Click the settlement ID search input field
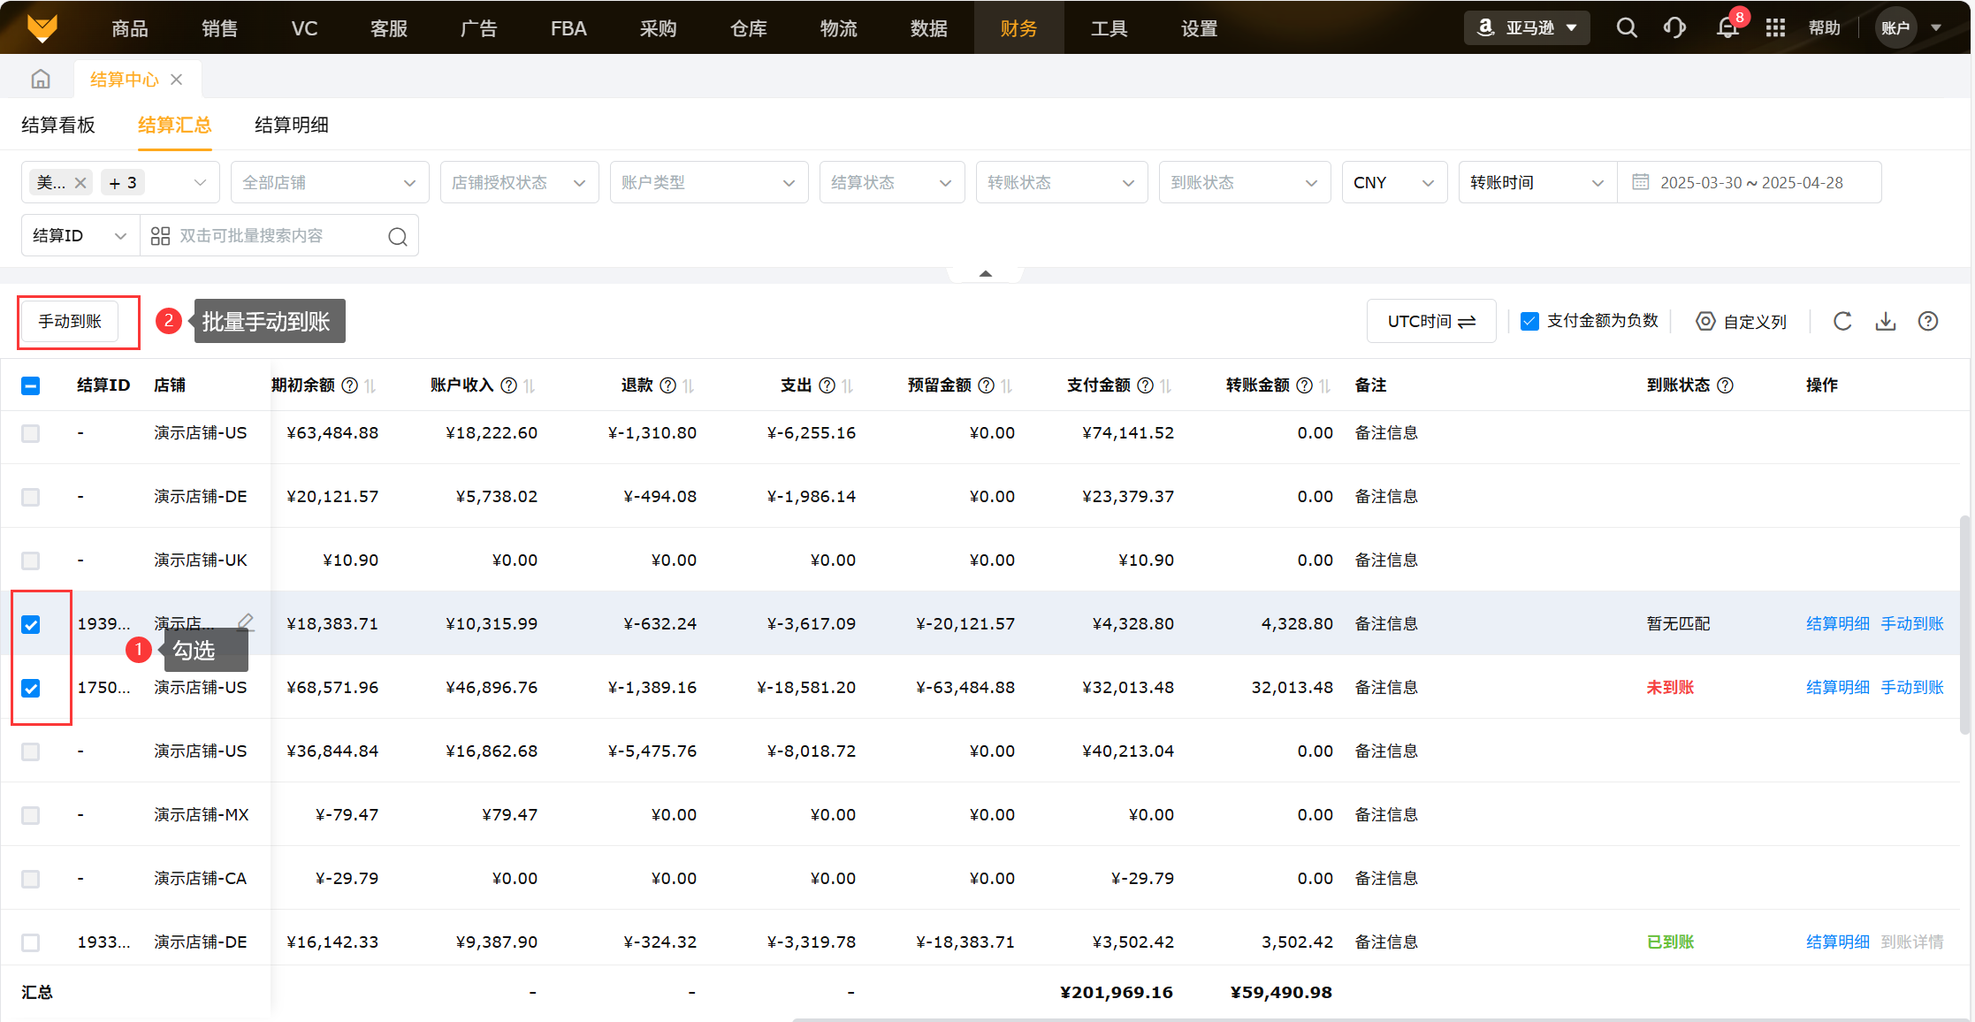This screenshot has height=1022, width=1975. [x=265, y=236]
